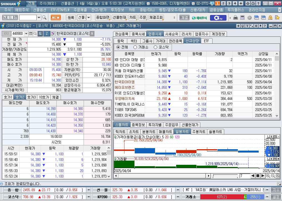Switch to virtual screen 2
The image size is (282, 201).
click(x=223, y=3)
